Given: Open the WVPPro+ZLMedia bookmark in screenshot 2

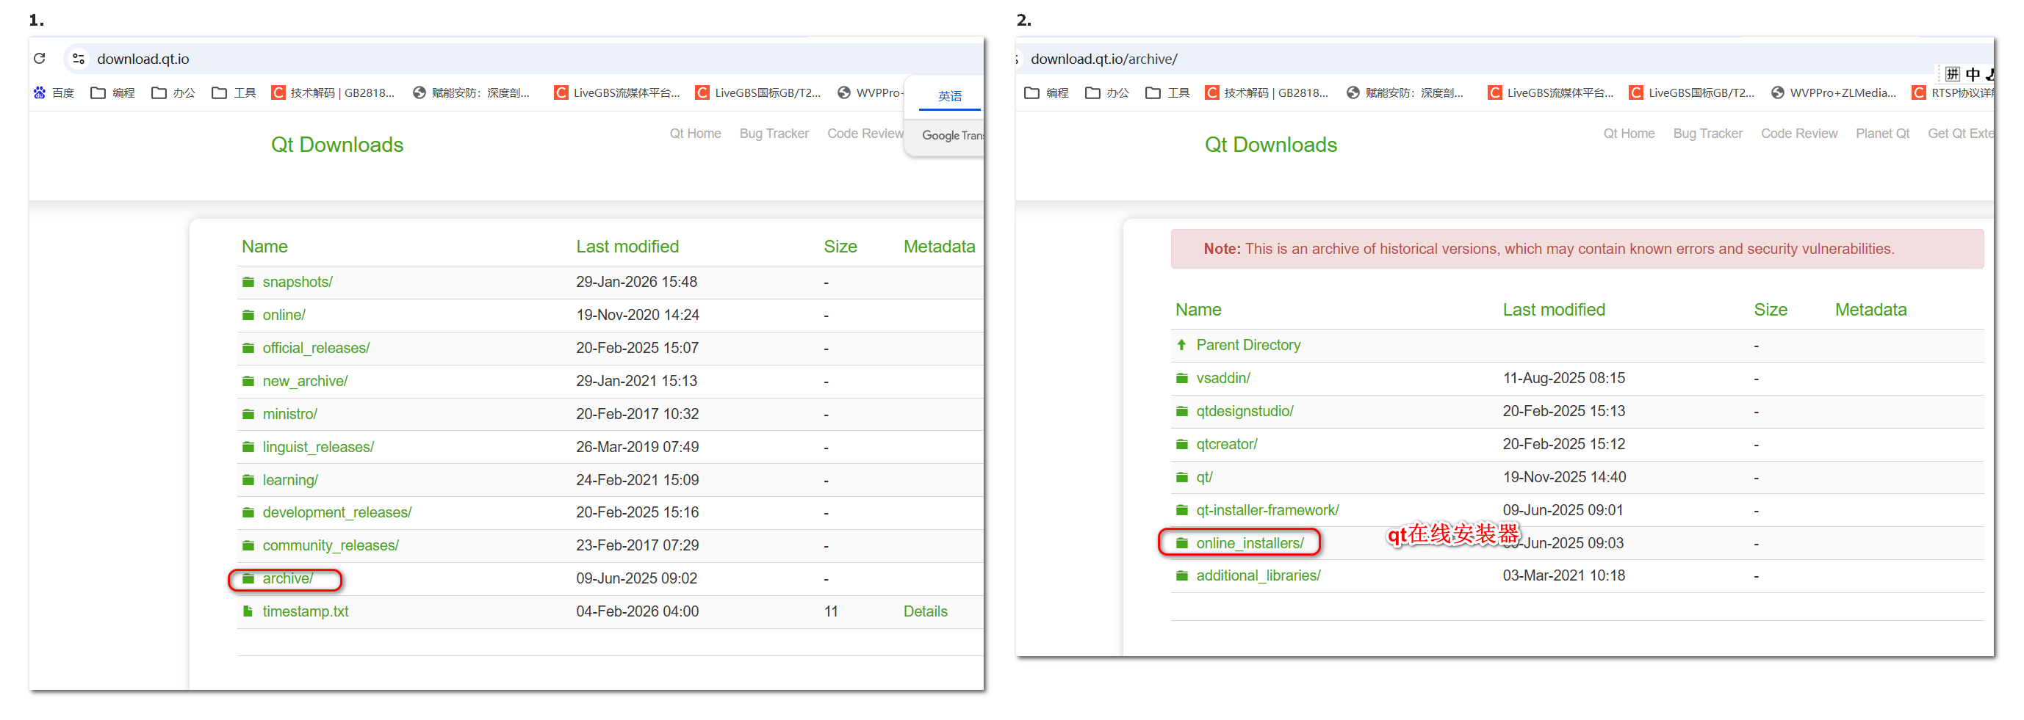Looking at the screenshot, I should (1834, 92).
